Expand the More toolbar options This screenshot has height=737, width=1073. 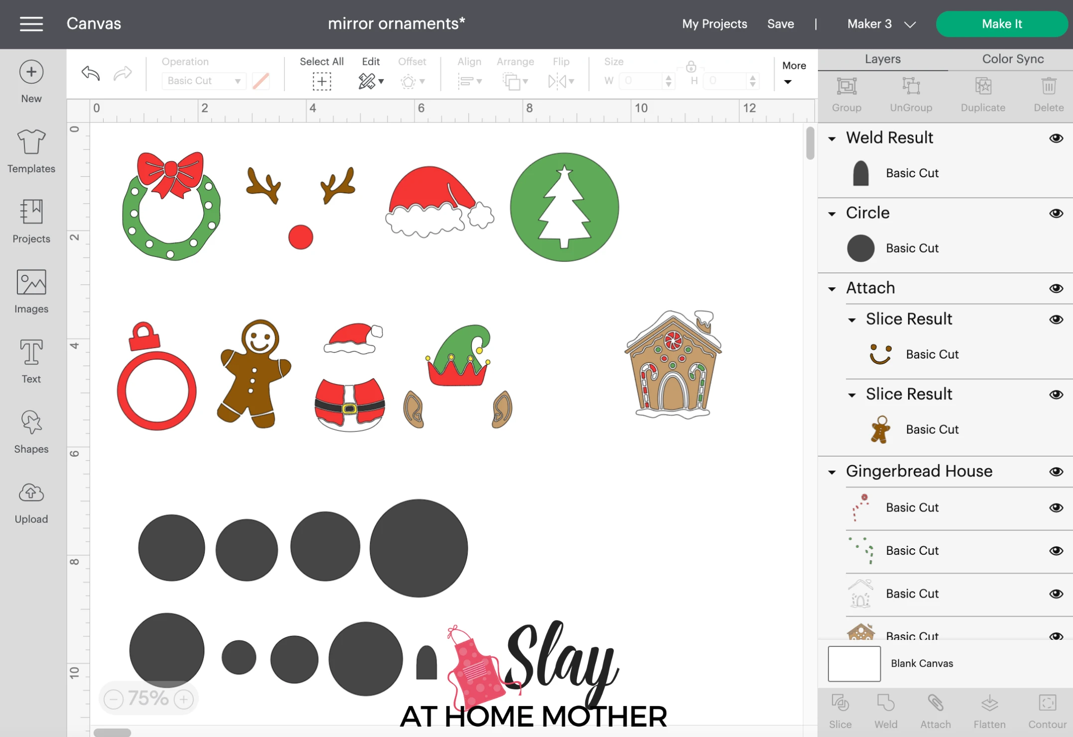794,72
